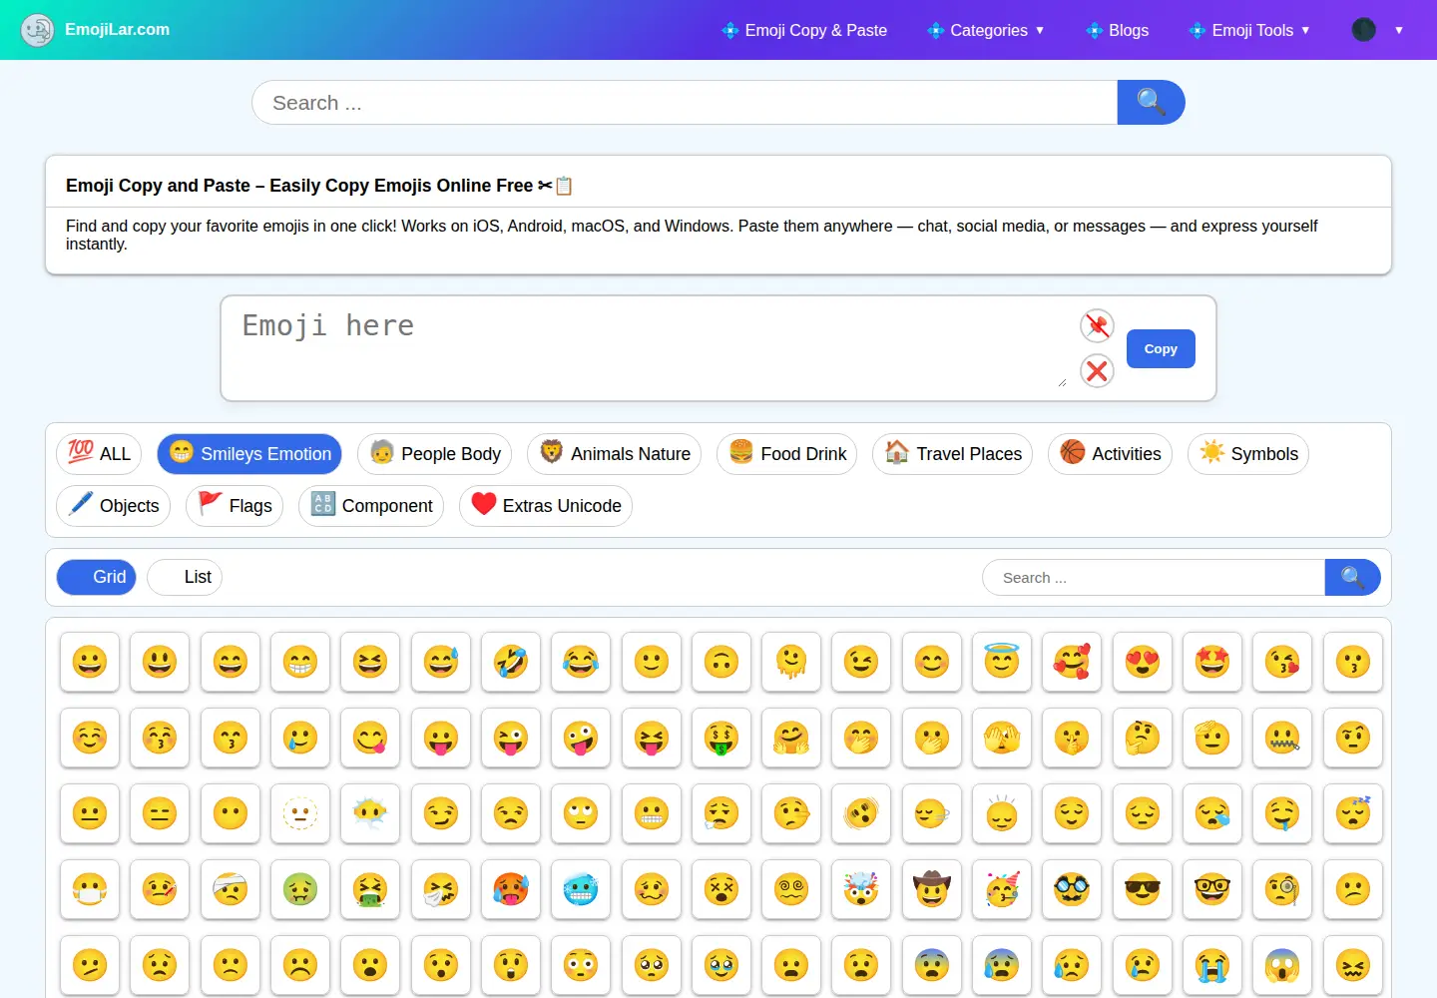Select the Flags category
The height and width of the screenshot is (998, 1437).
click(235, 506)
